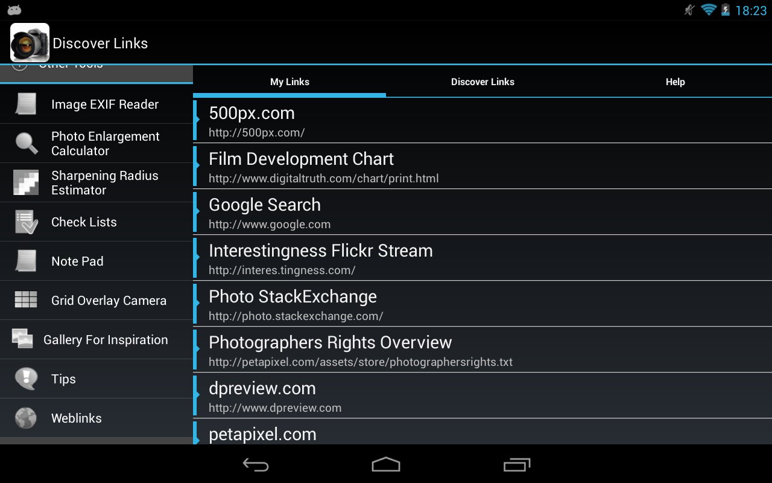Open the Google Search link

(482, 212)
